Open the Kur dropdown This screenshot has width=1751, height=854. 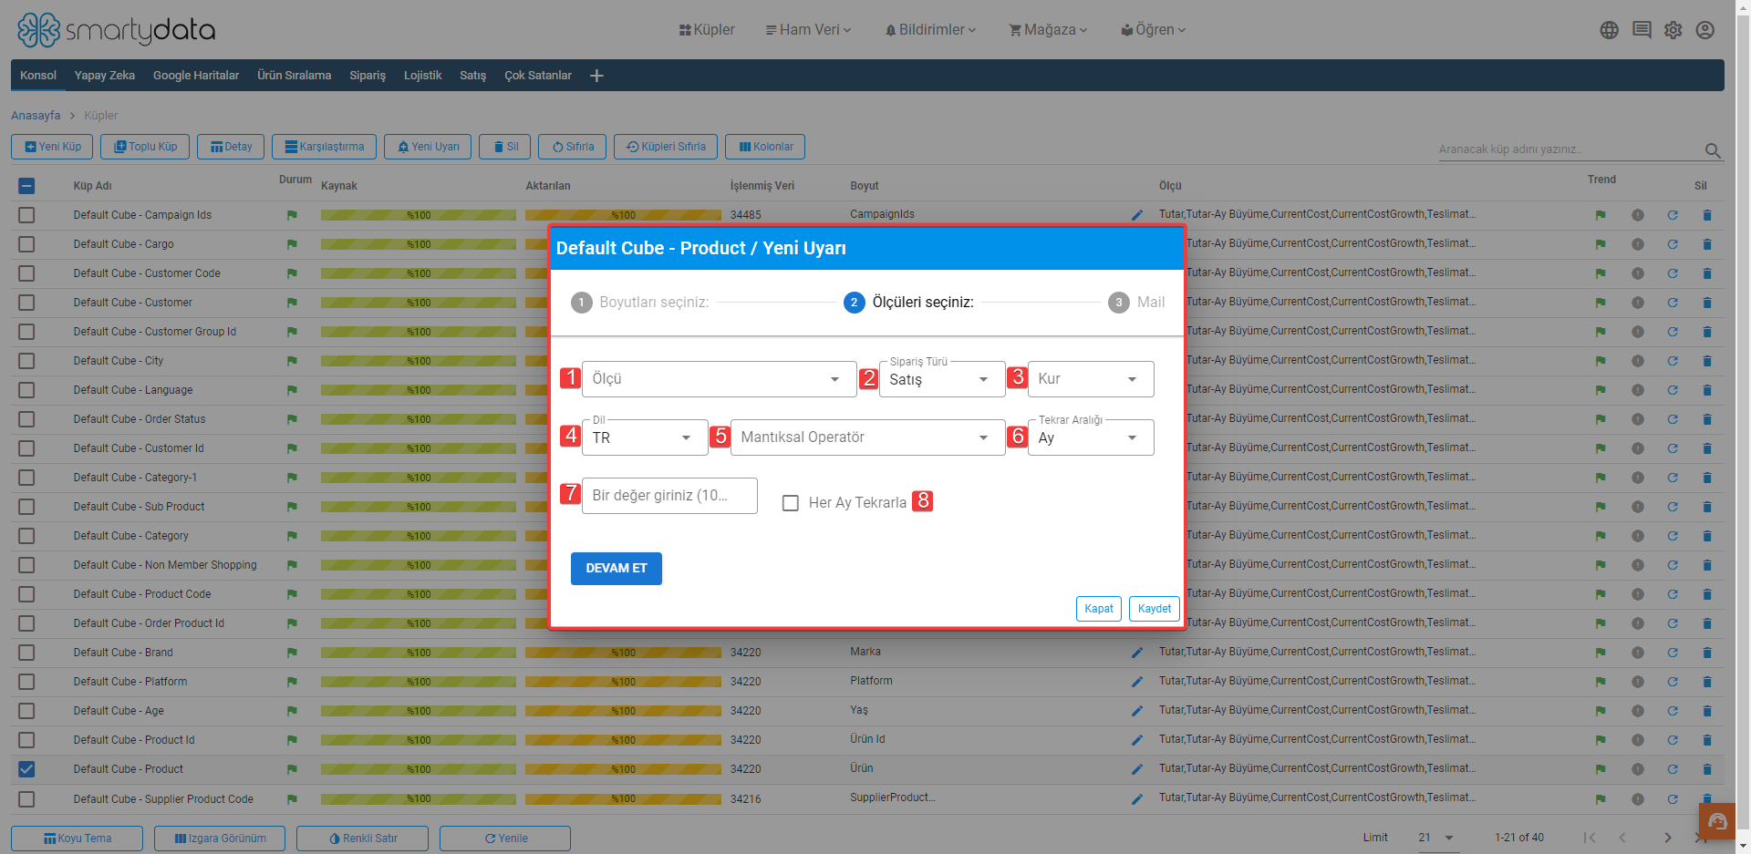point(1091,379)
